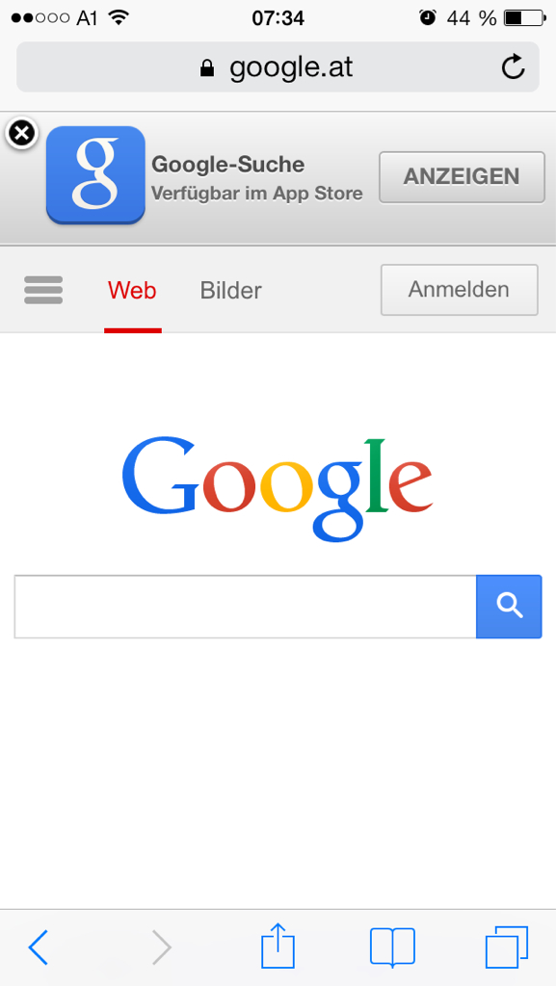Tap the forward arrow in toolbar
Viewport: 556px width, 986px height.
click(161, 947)
